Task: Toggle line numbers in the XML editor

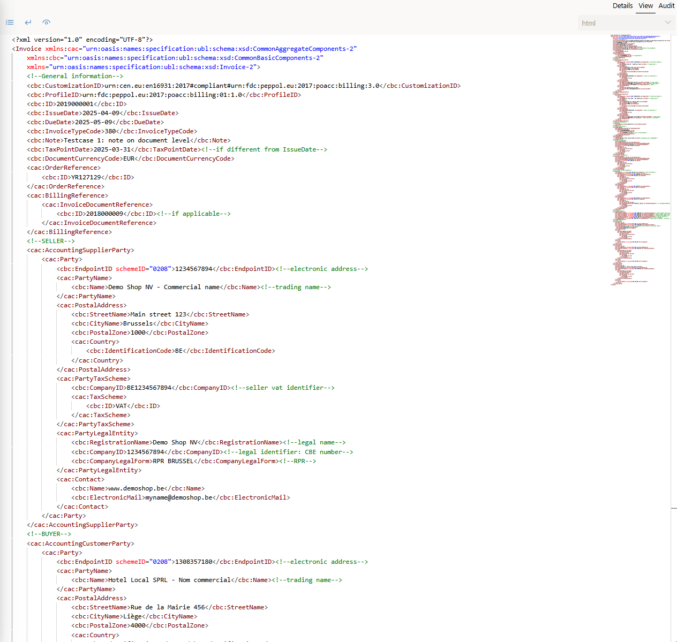Action: click(10, 22)
